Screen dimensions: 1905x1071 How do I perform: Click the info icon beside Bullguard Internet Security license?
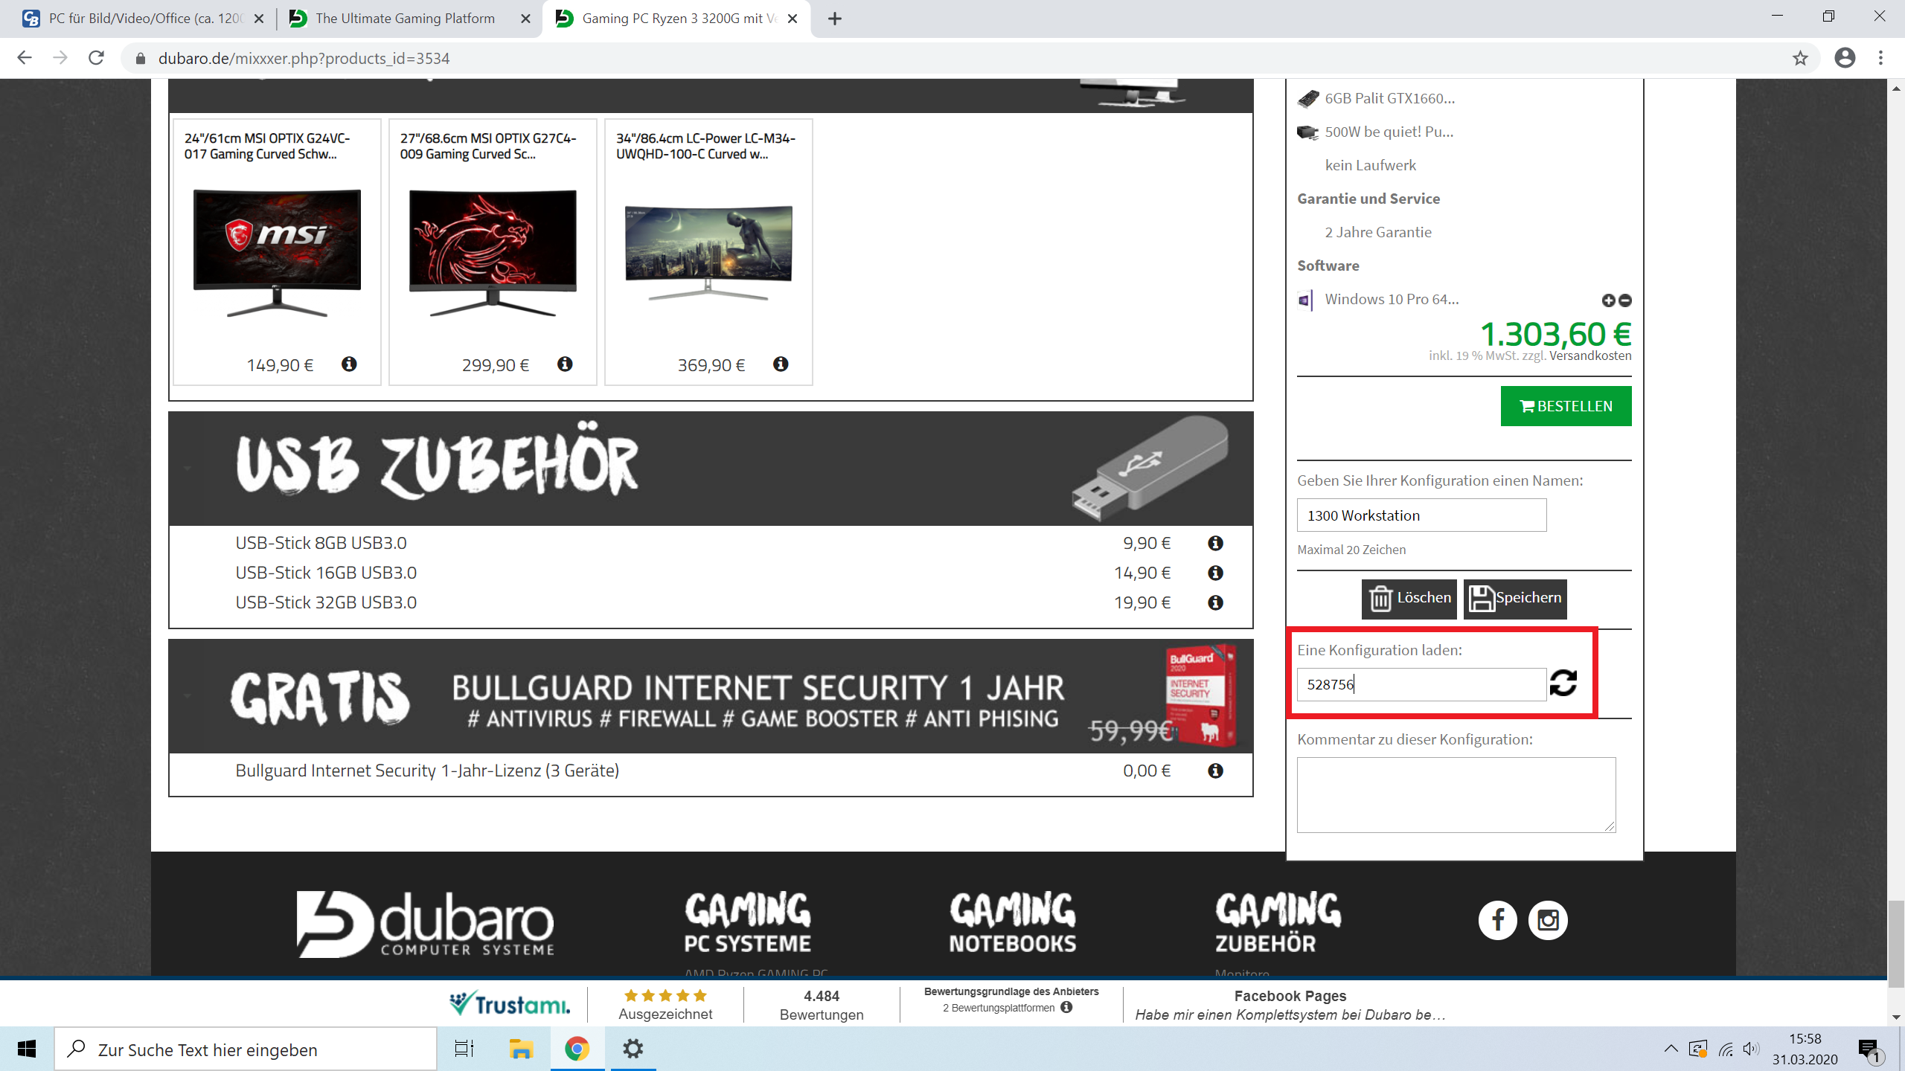pos(1216,771)
